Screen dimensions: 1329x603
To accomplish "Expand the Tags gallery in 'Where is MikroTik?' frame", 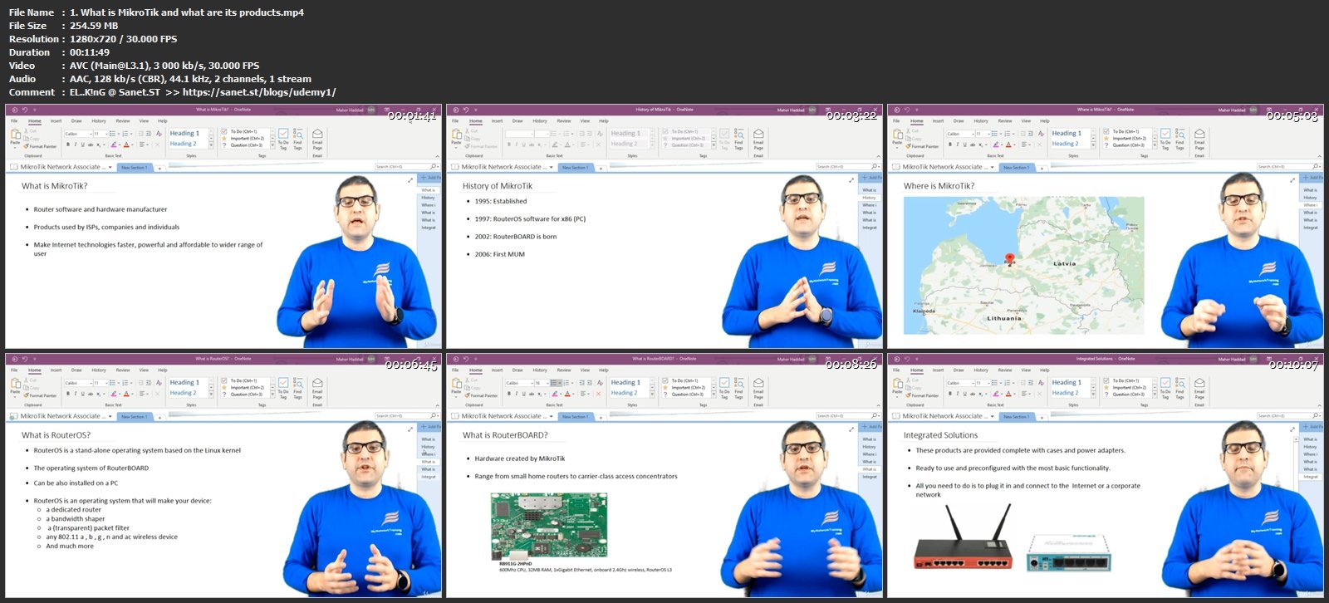I will [1155, 145].
